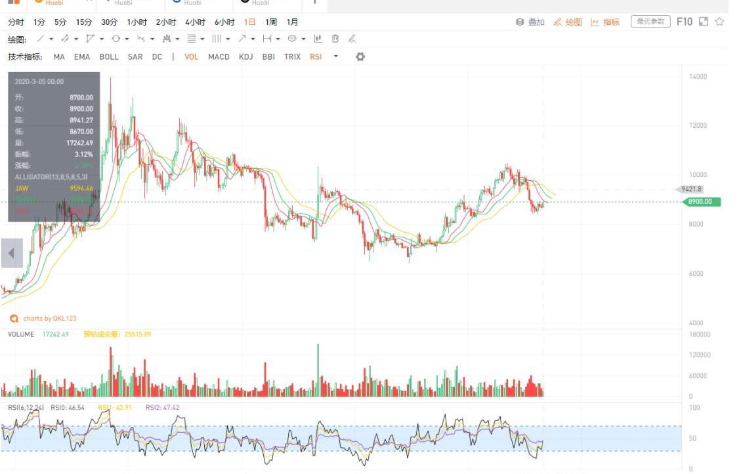This screenshot has height=474, width=741.
Task: Click the eraser icon in drawing toolbar
Action: click(x=352, y=39)
